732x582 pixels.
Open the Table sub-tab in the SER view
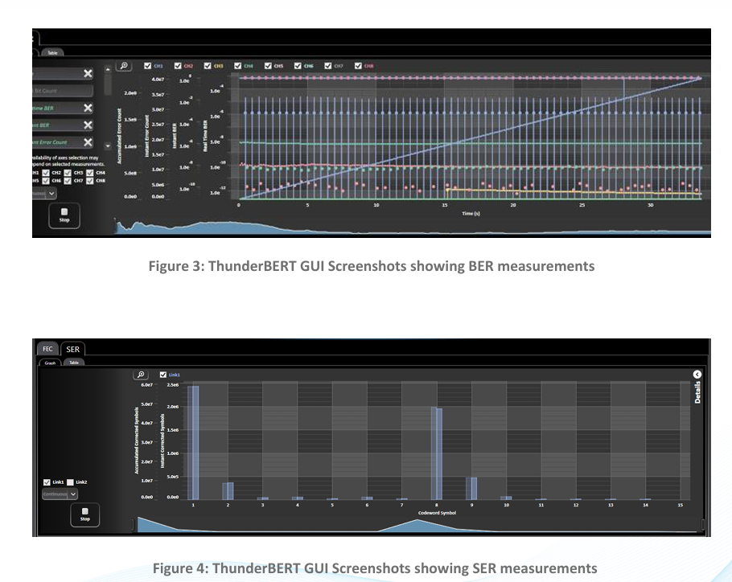[74, 363]
